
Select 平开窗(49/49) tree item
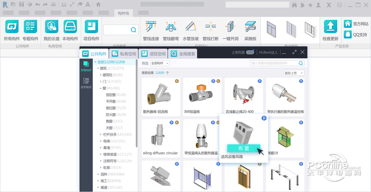(116, 102)
